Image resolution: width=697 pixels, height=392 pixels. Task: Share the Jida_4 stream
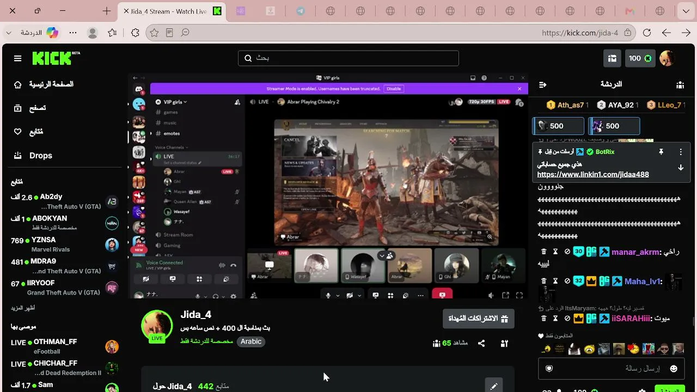(481, 344)
